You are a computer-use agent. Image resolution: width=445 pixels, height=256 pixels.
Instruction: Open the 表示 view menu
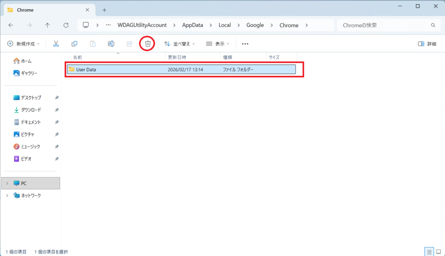point(217,44)
